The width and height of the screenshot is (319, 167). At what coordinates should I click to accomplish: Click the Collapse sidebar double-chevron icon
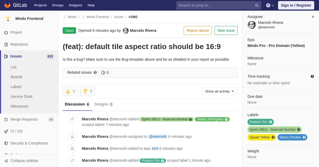(x=6, y=161)
